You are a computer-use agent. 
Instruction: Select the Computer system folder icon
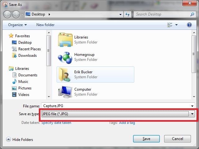[65, 92]
